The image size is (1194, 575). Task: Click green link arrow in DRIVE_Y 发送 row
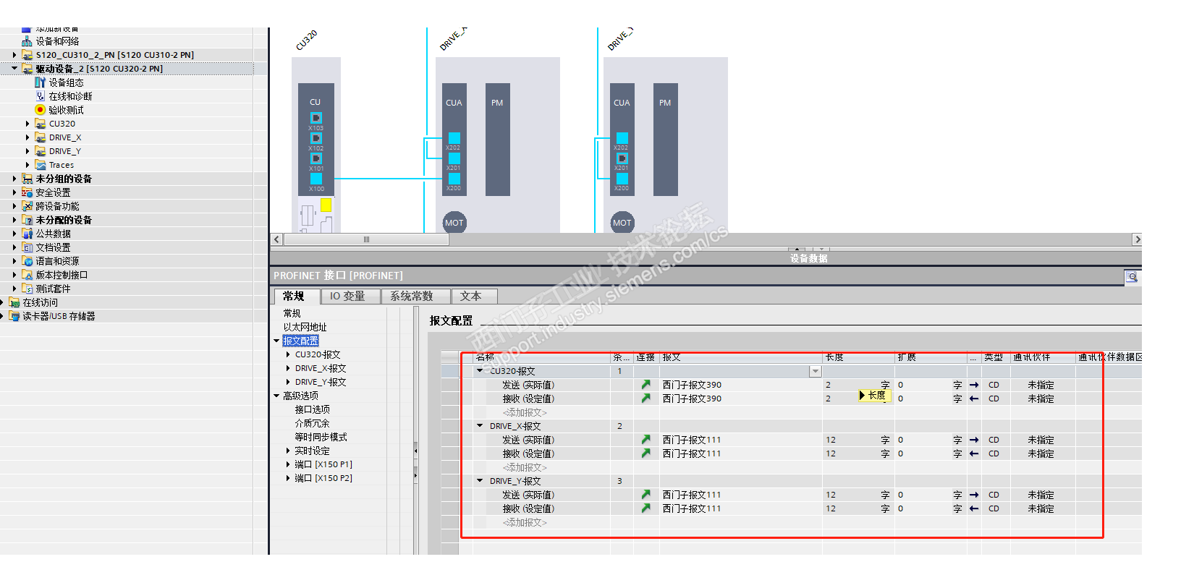[x=645, y=495]
